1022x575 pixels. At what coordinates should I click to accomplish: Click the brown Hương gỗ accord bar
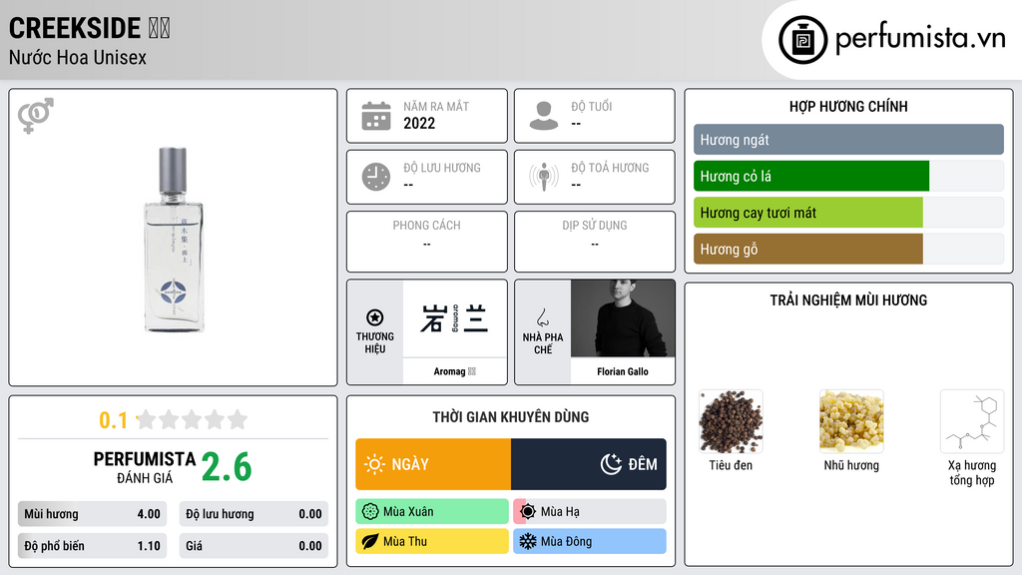(808, 249)
